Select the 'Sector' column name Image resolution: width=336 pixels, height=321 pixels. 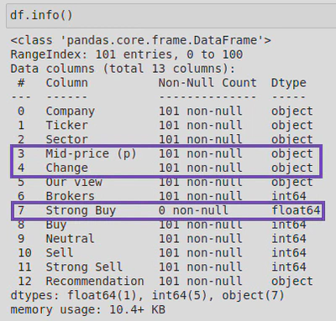coord(67,139)
